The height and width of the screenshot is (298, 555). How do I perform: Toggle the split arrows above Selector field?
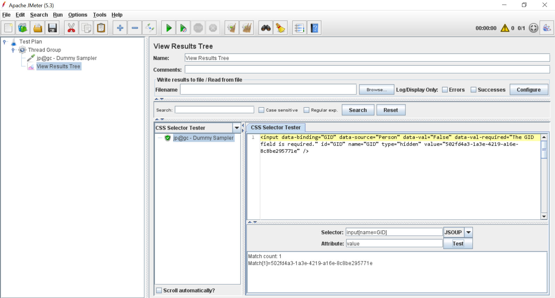(252, 222)
